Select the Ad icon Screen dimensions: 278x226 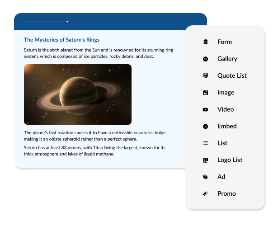point(206,177)
